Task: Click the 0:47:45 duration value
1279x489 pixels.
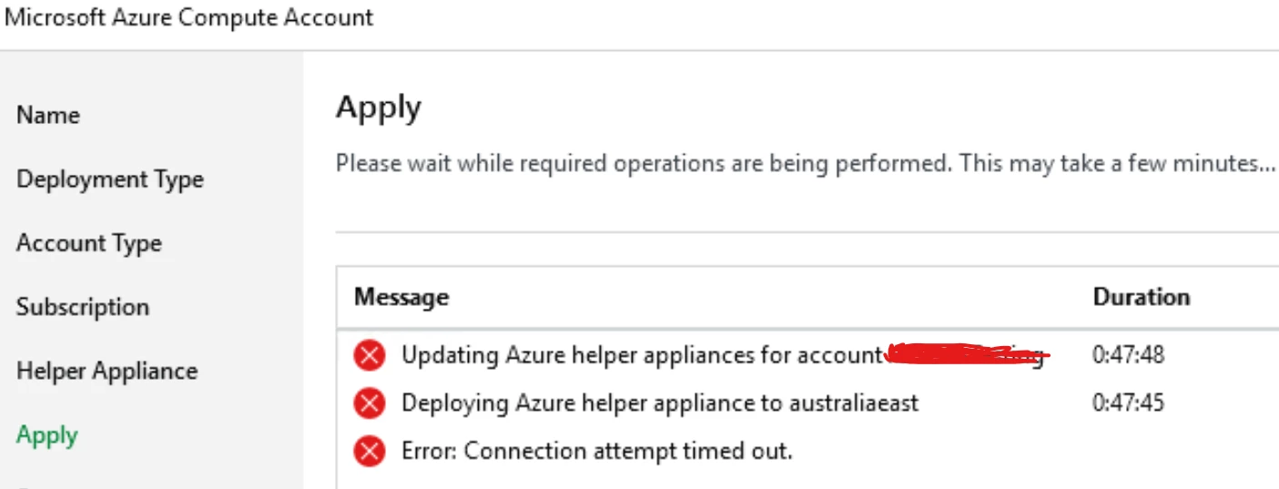Action: (x=1128, y=402)
